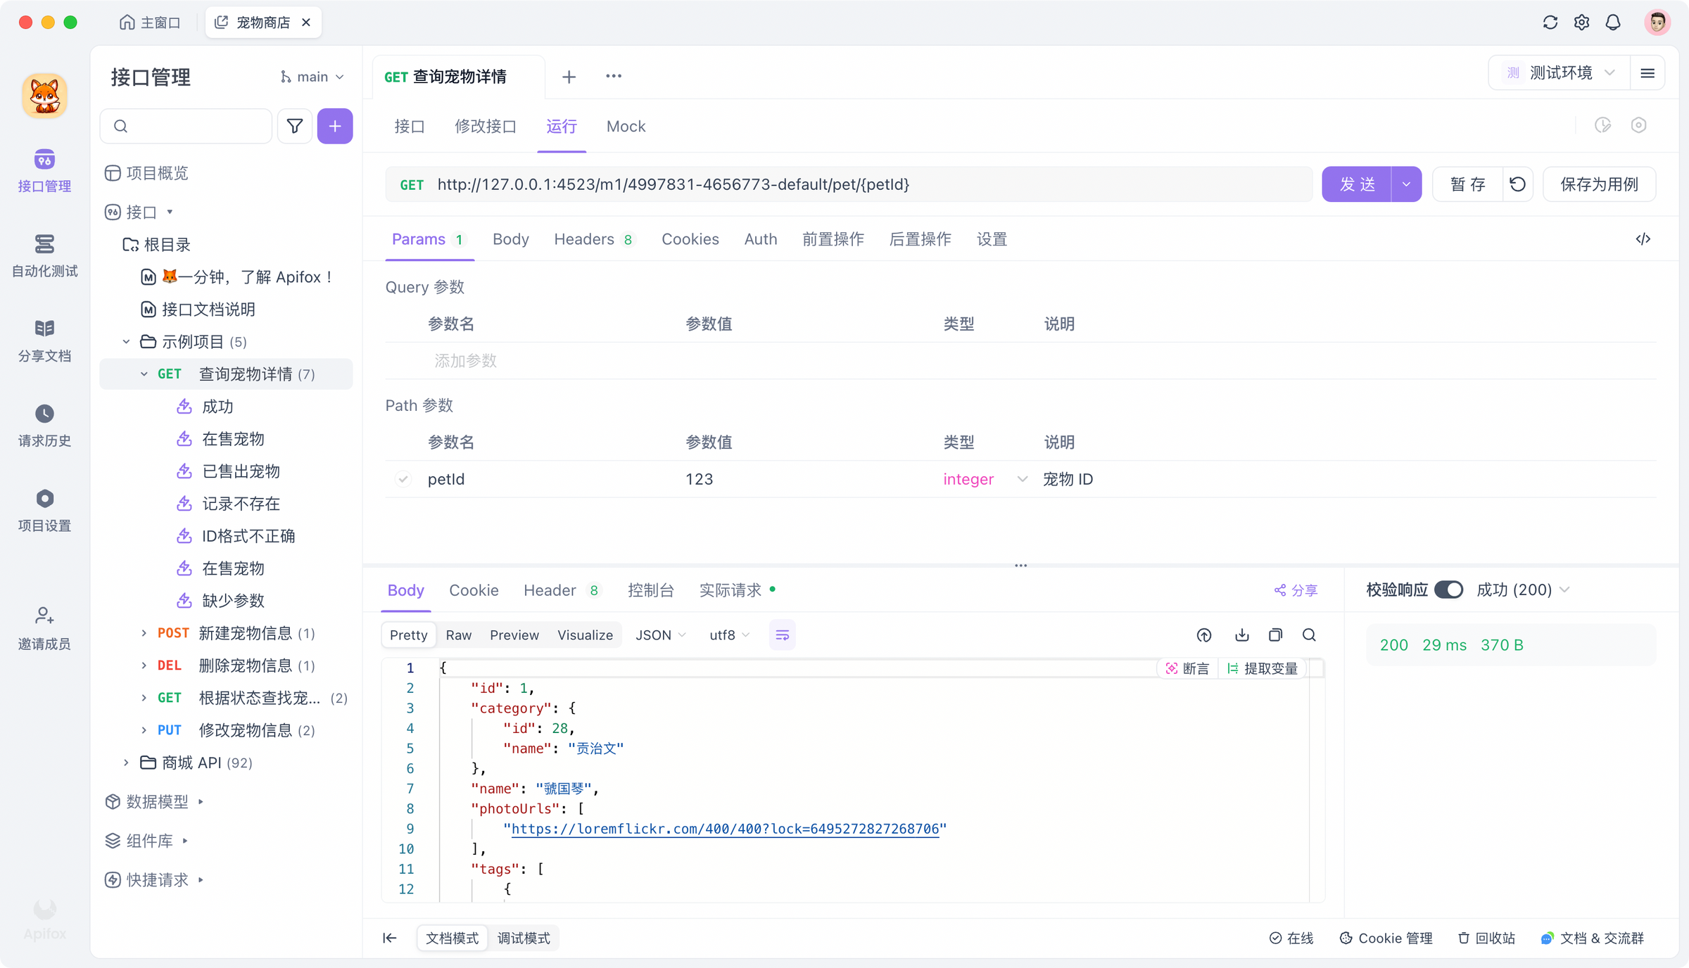Open the Headers tab
1689x968 pixels.
tap(584, 239)
